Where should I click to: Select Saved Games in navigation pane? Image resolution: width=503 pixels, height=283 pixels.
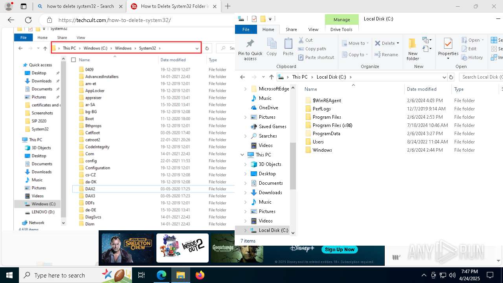tap(272, 127)
